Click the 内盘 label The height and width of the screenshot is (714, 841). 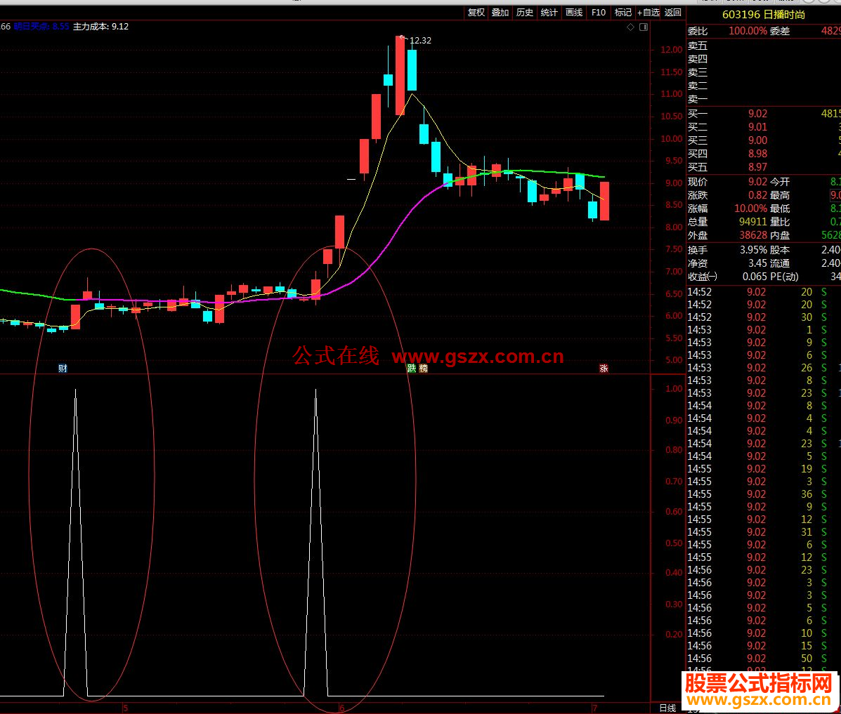(x=780, y=235)
